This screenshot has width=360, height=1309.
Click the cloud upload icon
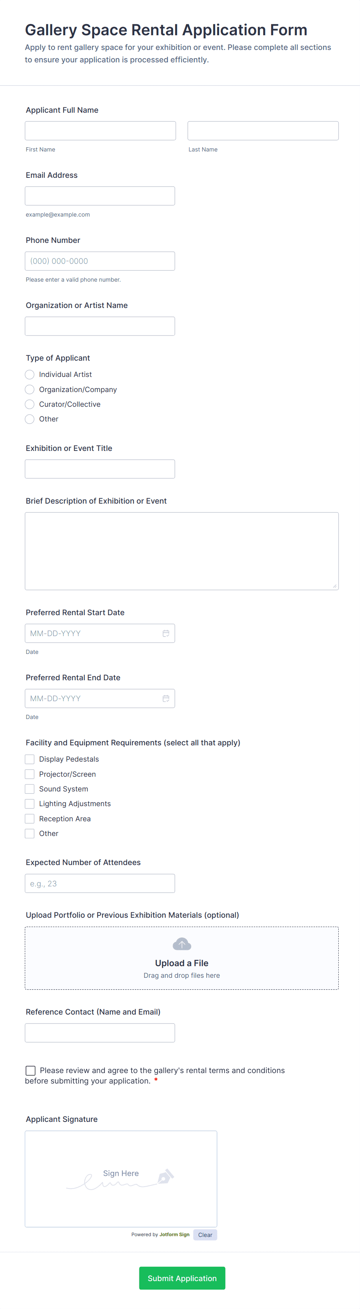[x=182, y=944]
